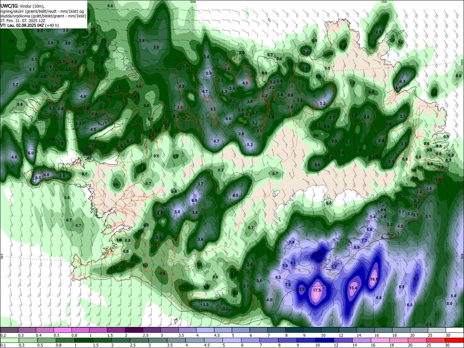Choose snow-scale swatch between 0.2 and 0.3
Image resolution: width=464 pixels, height=348 pixels.
point(9,330)
